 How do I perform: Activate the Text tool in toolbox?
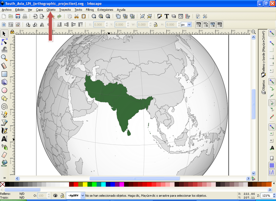pyautogui.click(x=4, y=139)
